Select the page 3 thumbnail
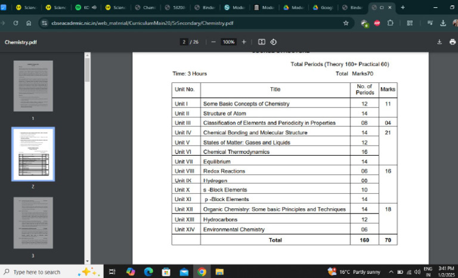 (x=33, y=223)
